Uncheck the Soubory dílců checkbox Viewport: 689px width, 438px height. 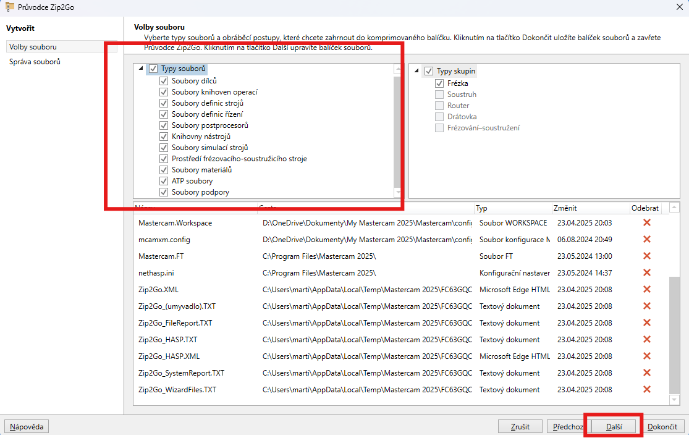point(164,81)
